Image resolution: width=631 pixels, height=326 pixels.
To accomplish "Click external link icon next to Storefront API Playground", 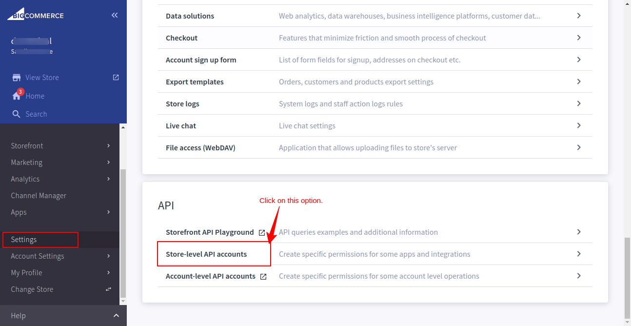I will click(262, 233).
